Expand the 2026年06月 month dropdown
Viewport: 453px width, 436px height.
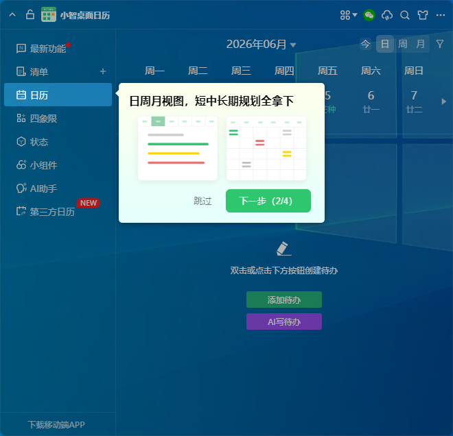[x=262, y=45]
